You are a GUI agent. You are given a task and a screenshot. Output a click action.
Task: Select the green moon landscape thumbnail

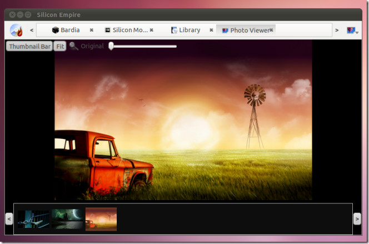[67, 219]
